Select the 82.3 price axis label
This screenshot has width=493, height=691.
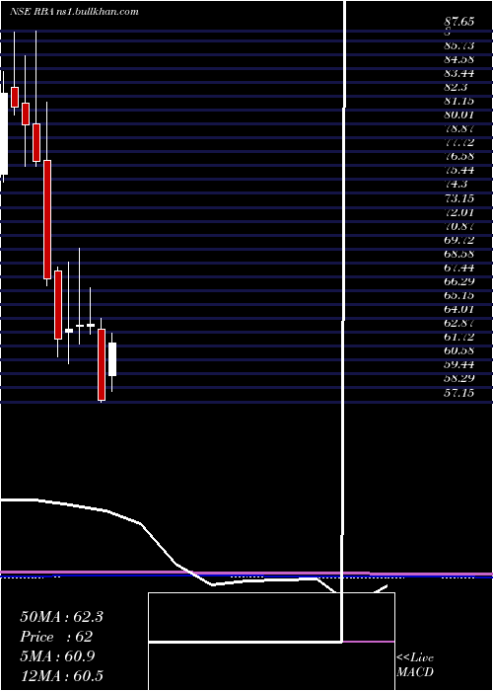(x=456, y=87)
